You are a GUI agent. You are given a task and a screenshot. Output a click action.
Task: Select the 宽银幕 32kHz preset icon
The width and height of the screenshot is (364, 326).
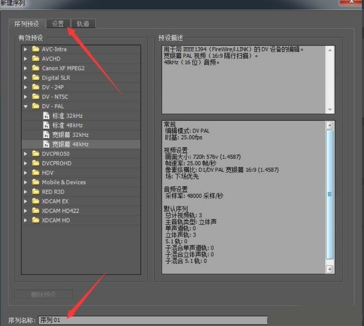46,135
